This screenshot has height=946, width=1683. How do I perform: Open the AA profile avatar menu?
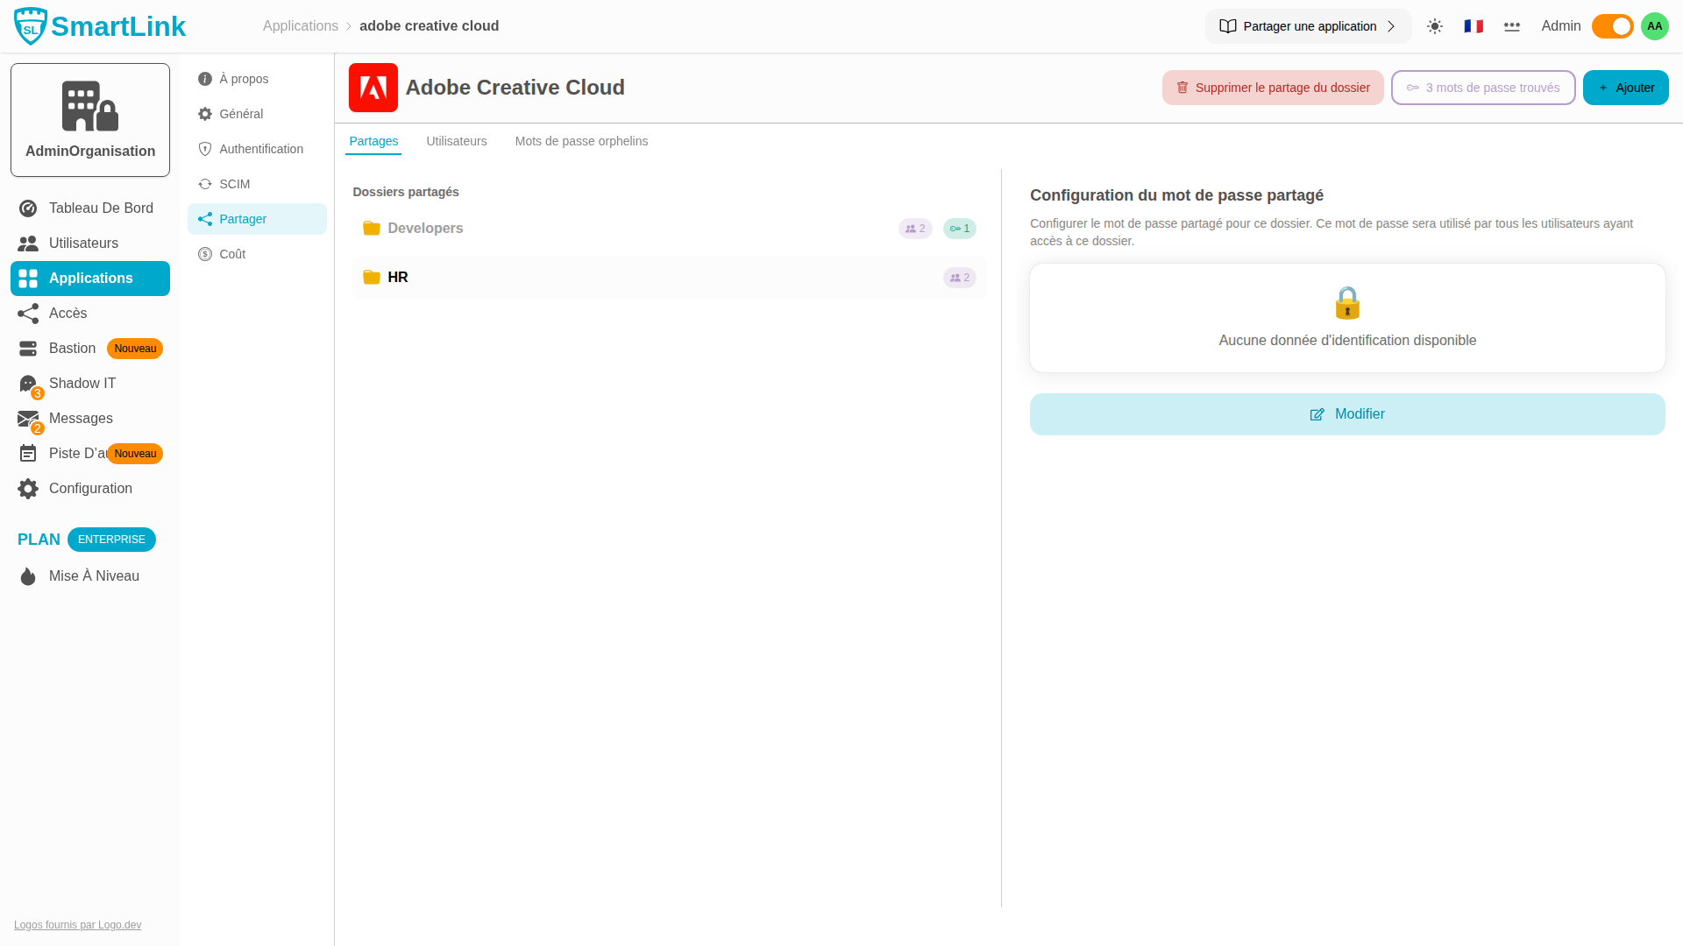click(x=1654, y=25)
